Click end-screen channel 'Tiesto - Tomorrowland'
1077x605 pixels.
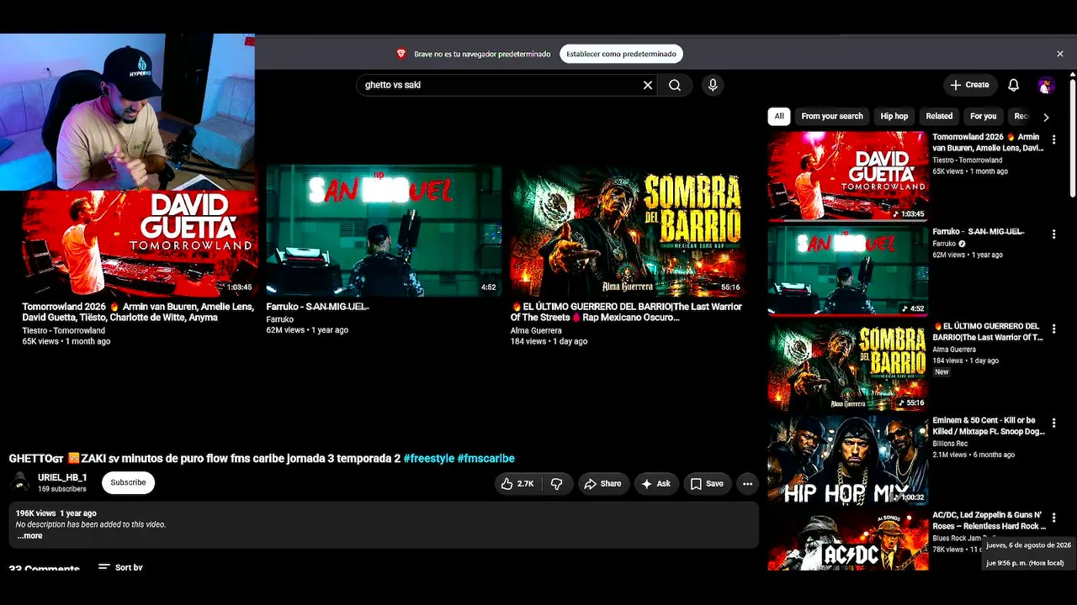click(64, 330)
